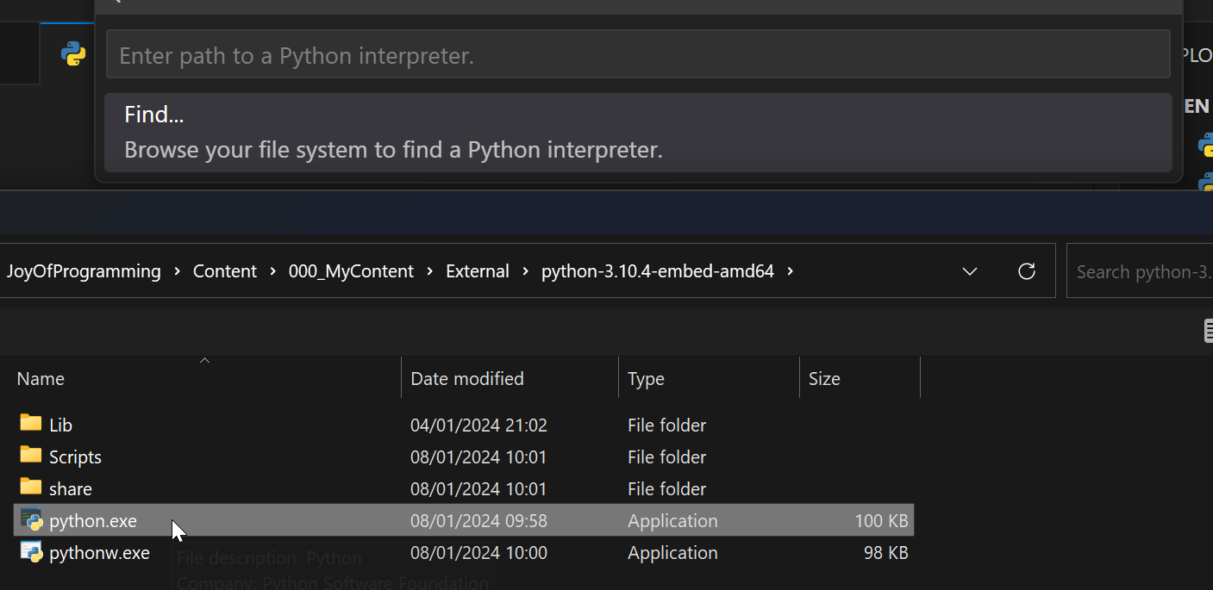The height and width of the screenshot is (590, 1213).
Task: Sort by Size column header
Action: pos(823,379)
